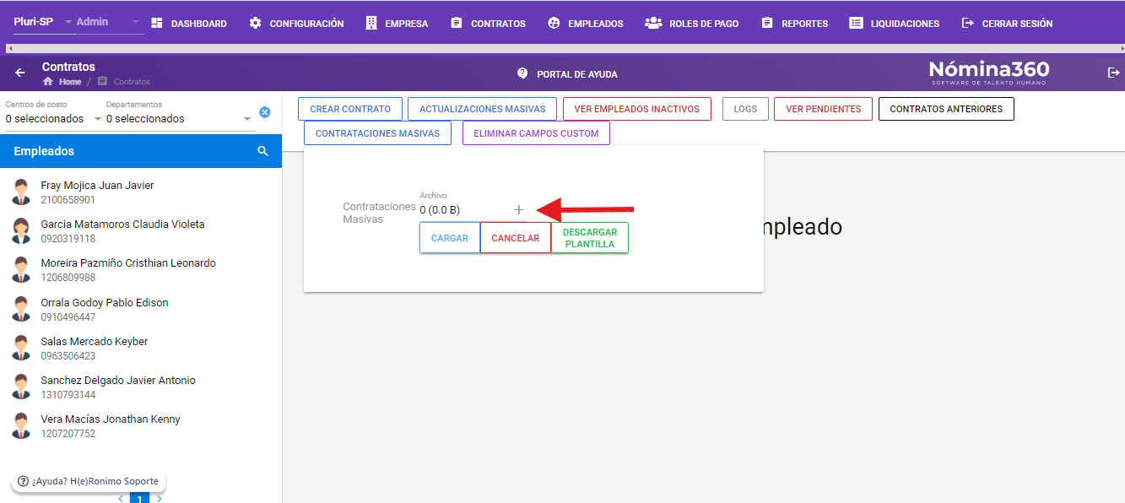The image size is (1125, 503).
Task: Click Ver Pendientes button
Action: coord(823,109)
